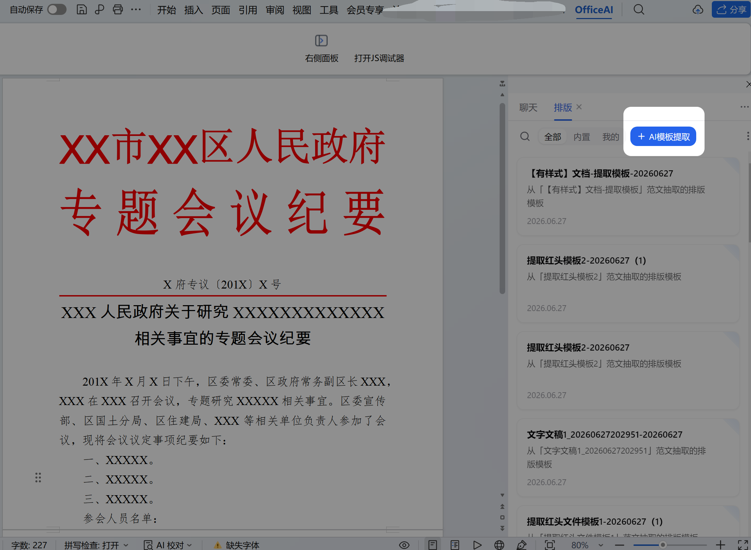Open the 提取红头模板2-20260627 (1) template card
This screenshot has height=550, width=751.
[x=628, y=284]
